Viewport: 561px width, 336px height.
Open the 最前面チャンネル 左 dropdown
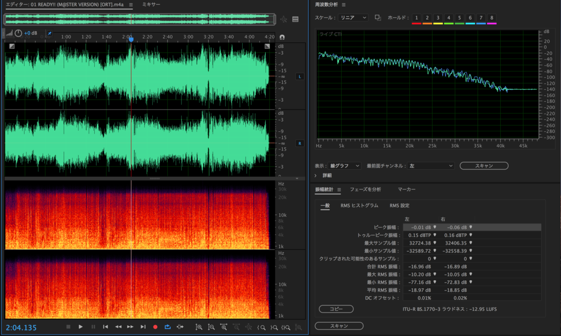tap(431, 166)
